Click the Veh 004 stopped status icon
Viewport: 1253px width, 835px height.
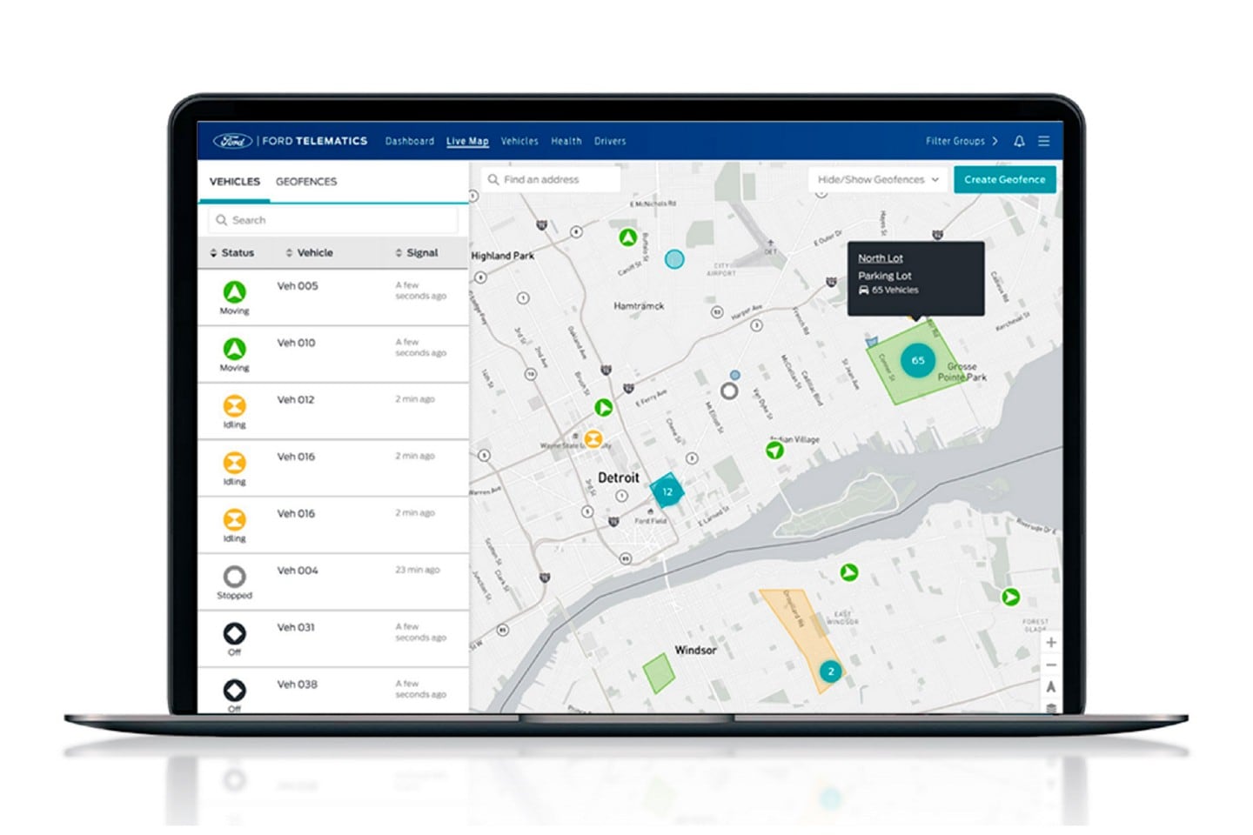(x=234, y=577)
